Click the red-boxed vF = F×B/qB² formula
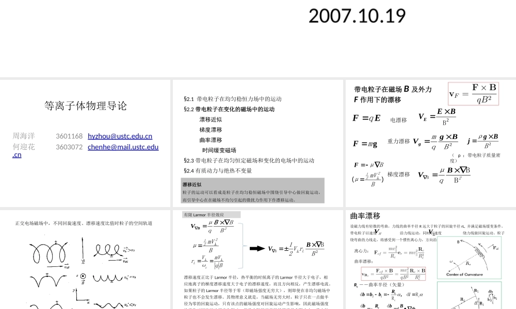The height and width of the screenshot is (309, 516). click(473, 94)
